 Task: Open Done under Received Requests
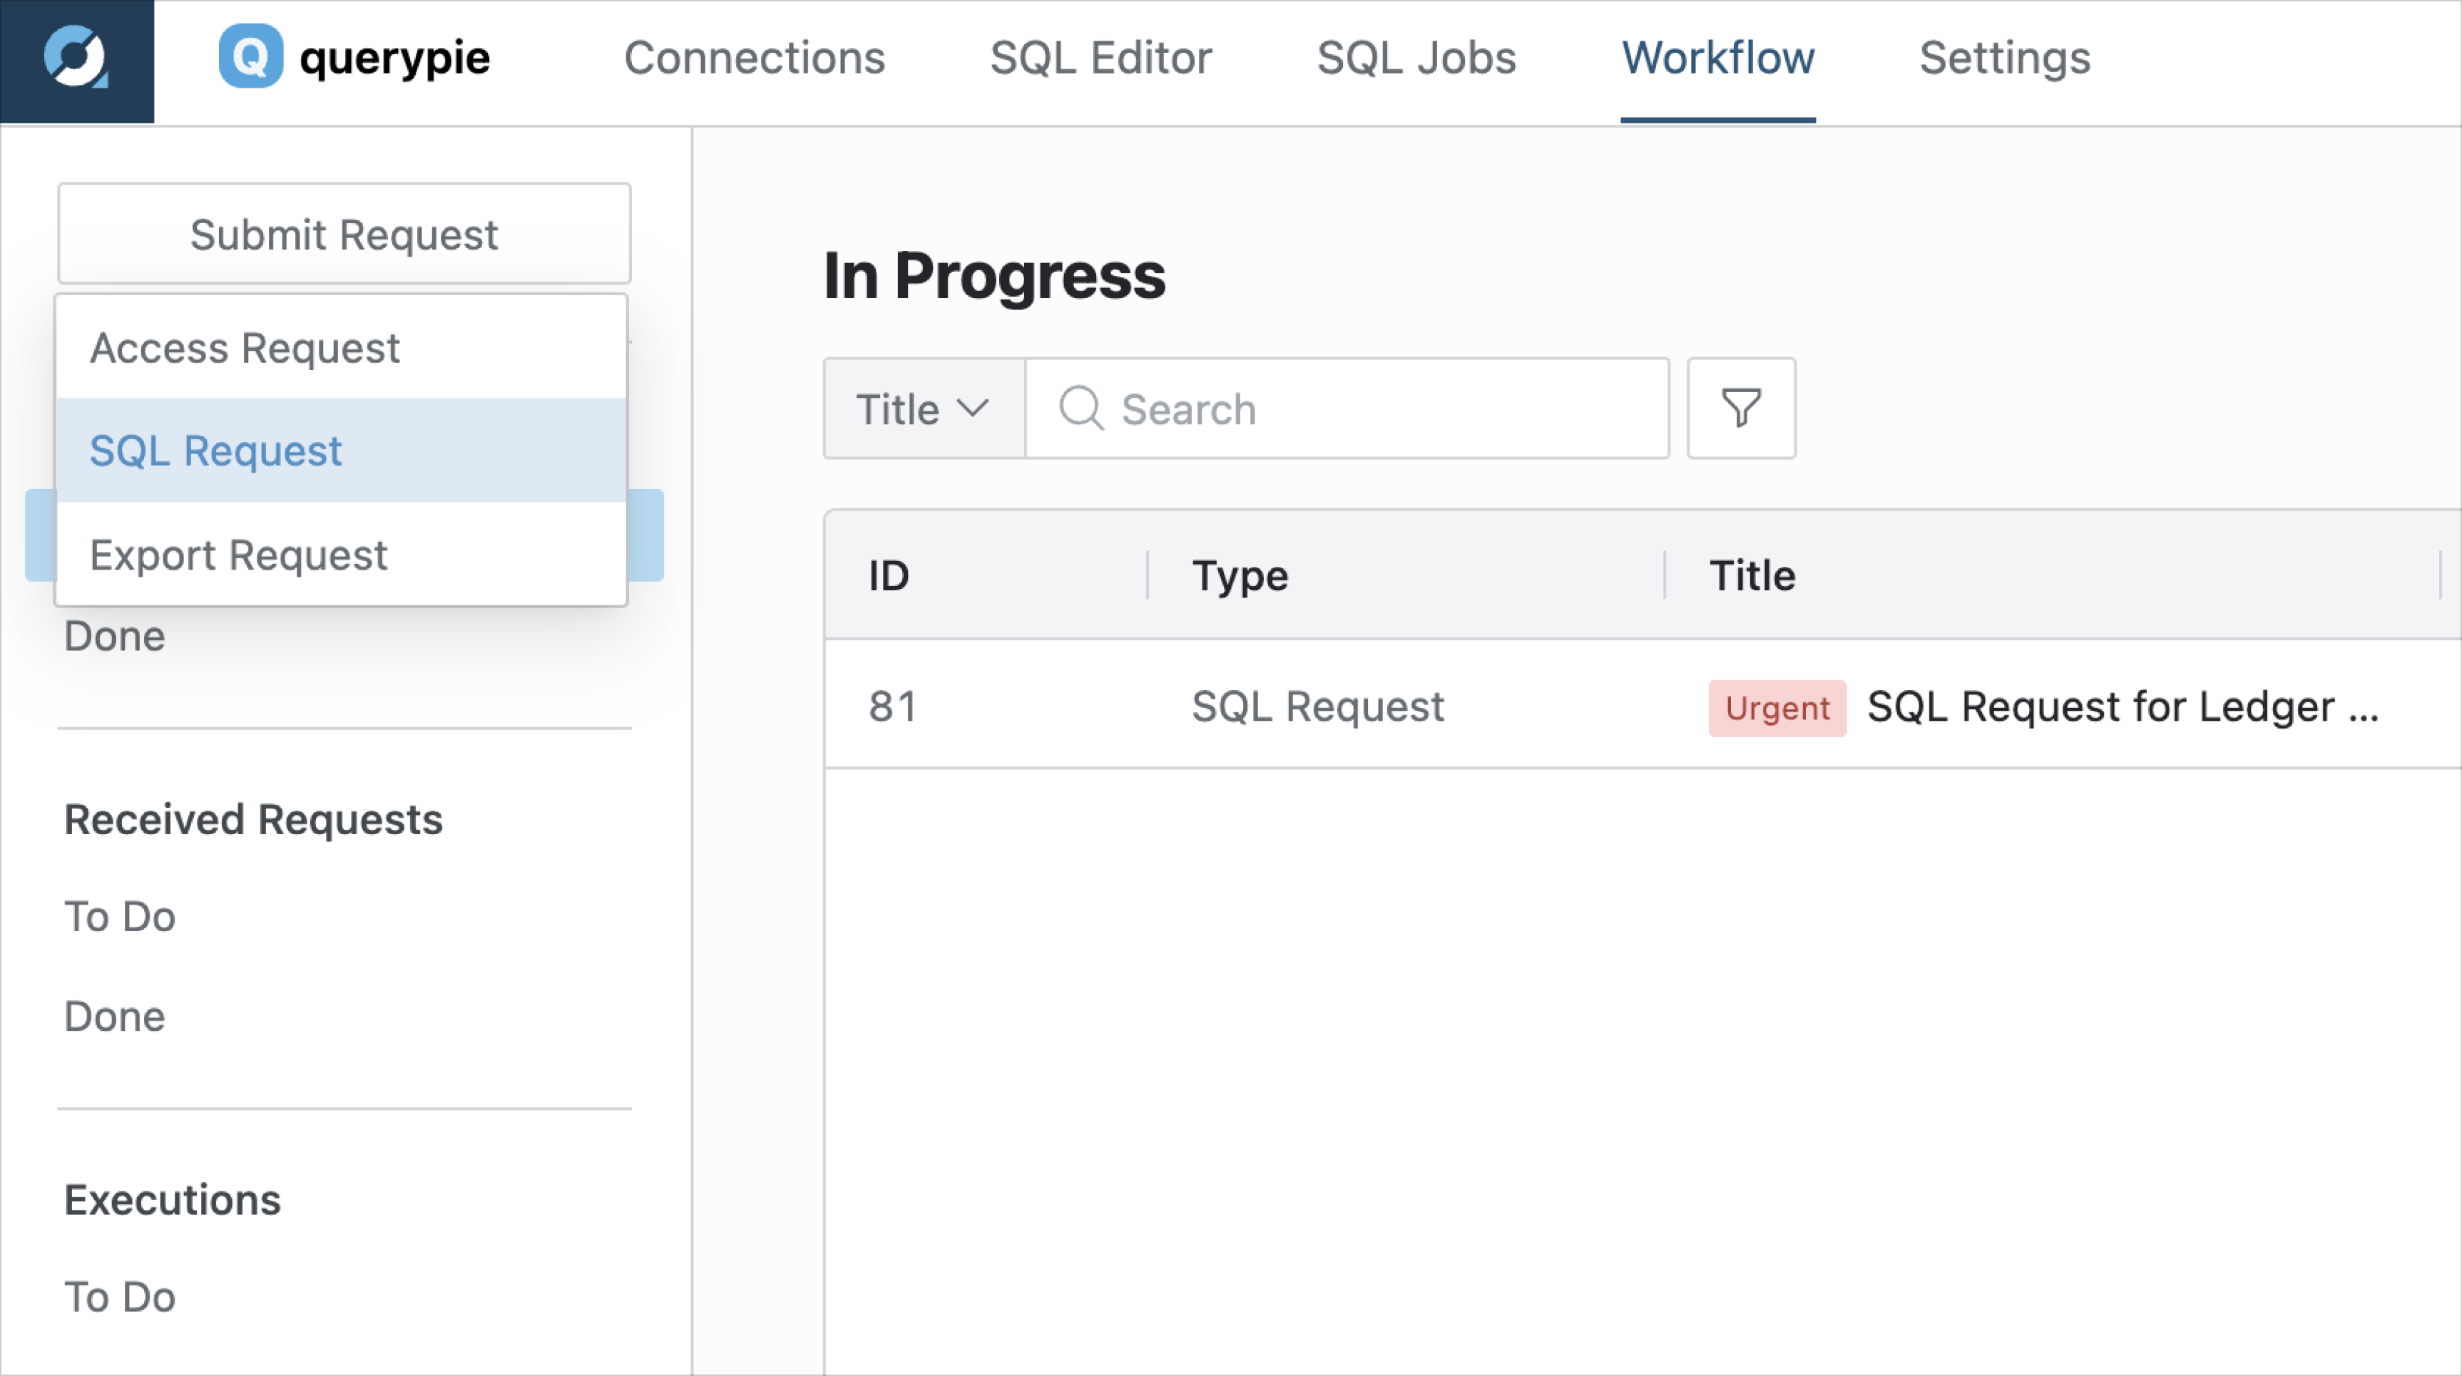click(x=115, y=1016)
